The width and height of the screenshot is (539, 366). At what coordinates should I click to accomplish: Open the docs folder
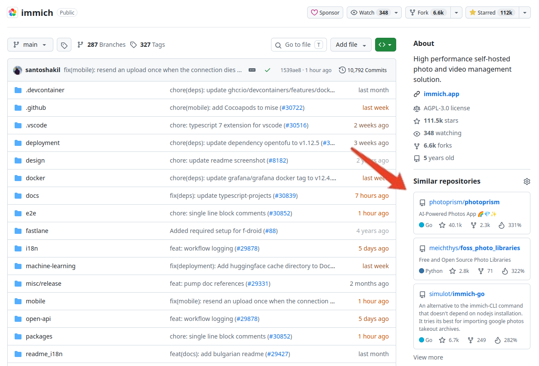tap(32, 196)
